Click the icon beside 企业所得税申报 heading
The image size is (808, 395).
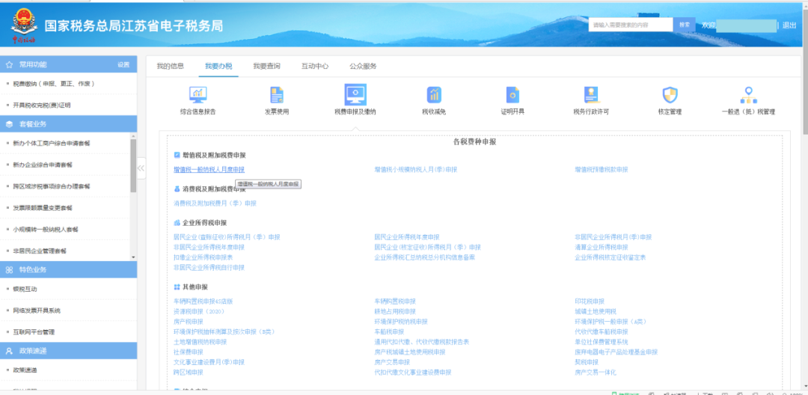[177, 223]
